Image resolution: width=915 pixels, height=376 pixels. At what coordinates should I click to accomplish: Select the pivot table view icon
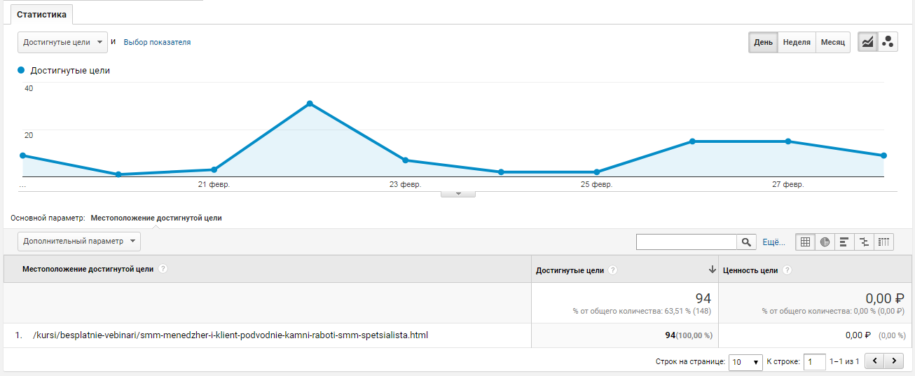click(883, 242)
